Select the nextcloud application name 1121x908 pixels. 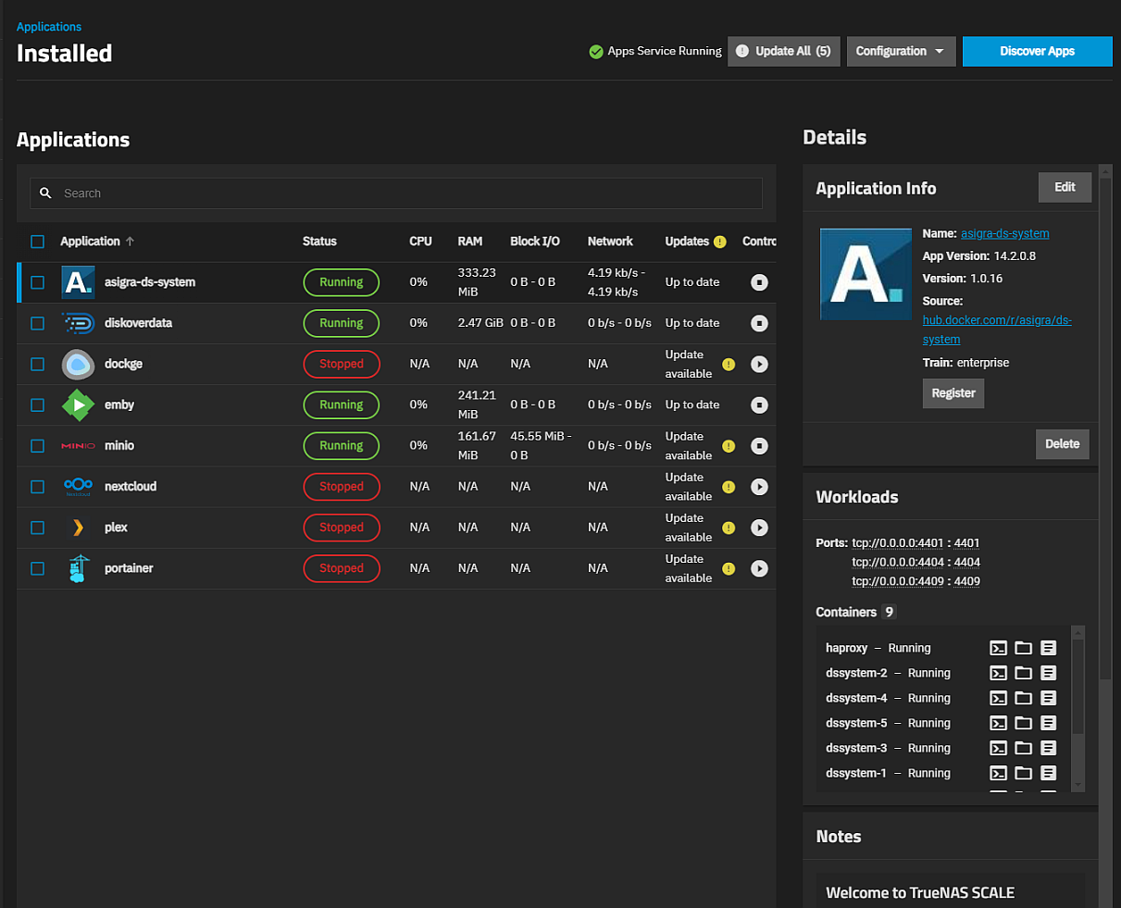[131, 487]
